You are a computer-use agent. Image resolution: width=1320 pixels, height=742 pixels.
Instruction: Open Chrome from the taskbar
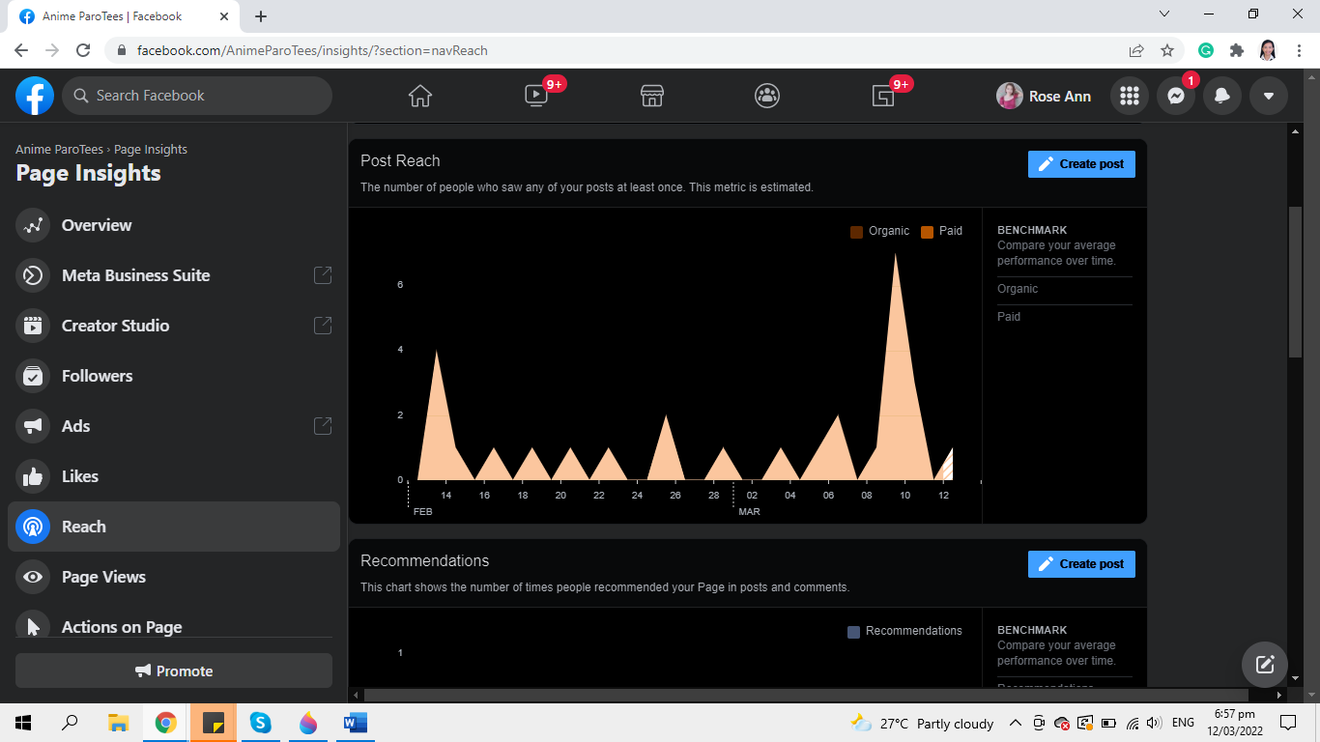click(x=166, y=723)
